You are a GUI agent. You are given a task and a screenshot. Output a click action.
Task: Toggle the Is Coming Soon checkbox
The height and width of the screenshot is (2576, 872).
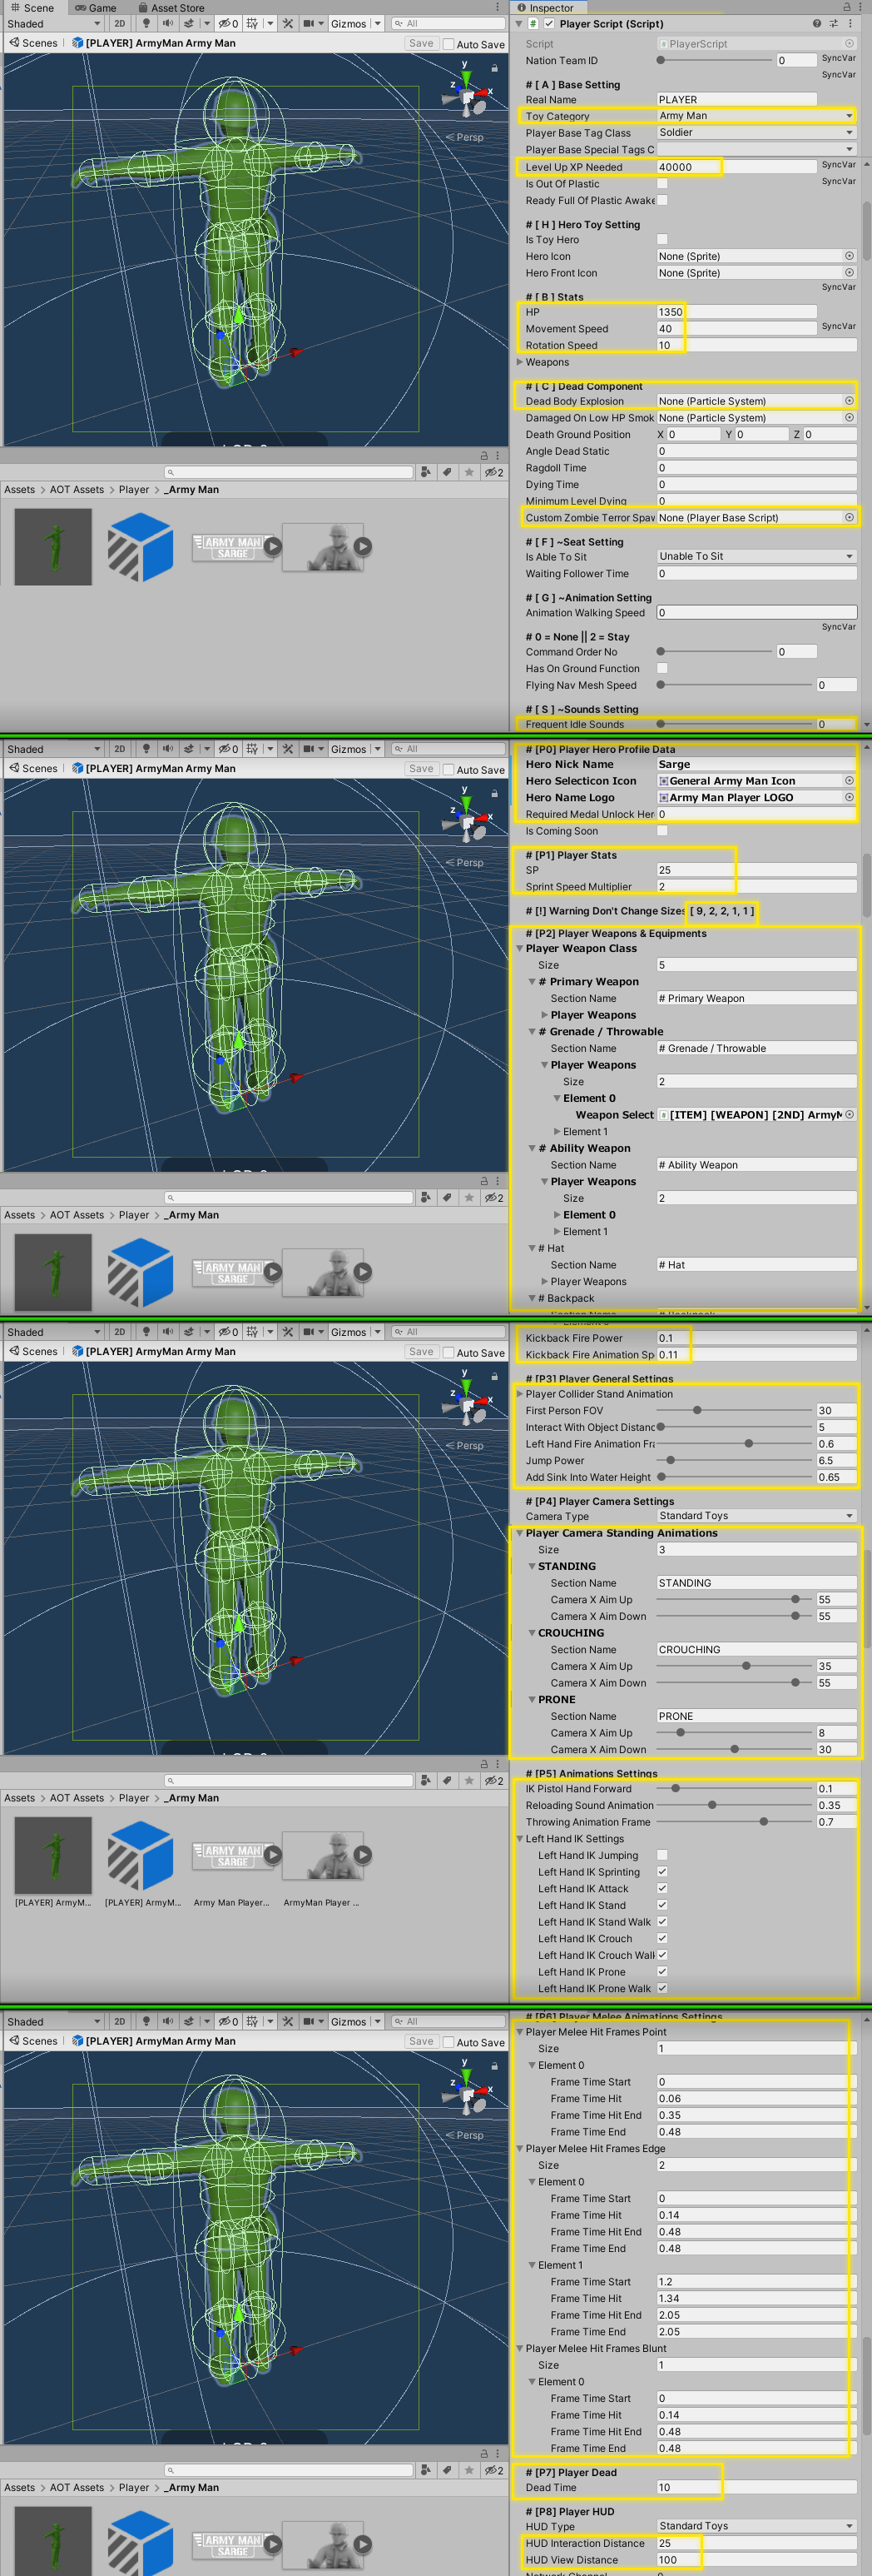pyautogui.click(x=662, y=831)
